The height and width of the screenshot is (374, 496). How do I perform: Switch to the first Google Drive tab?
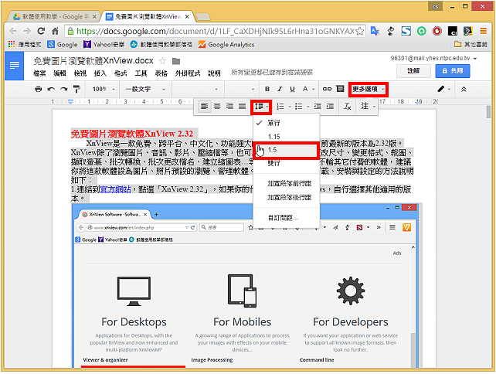[x=54, y=16]
